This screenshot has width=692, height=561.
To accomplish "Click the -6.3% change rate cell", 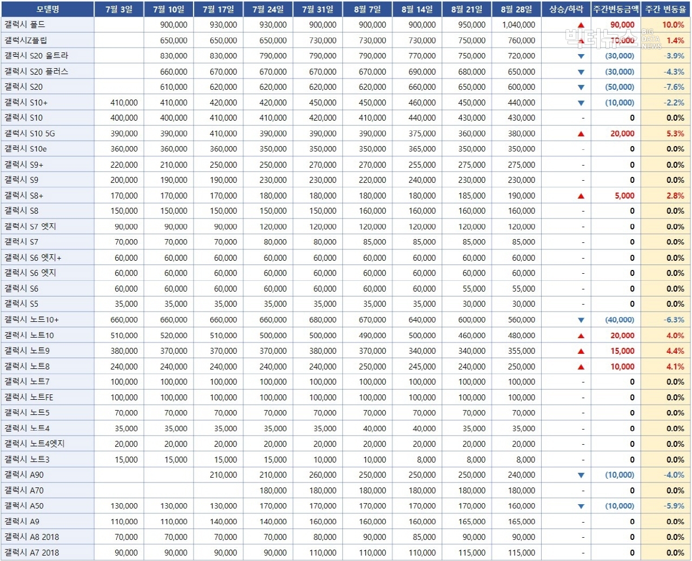I will coord(674,320).
